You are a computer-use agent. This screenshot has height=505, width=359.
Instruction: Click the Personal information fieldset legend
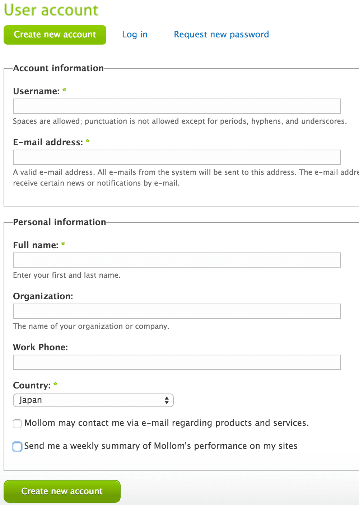pos(60,222)
